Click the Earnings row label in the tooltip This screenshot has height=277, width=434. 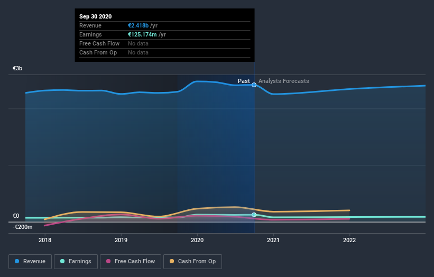pos(90,34)
